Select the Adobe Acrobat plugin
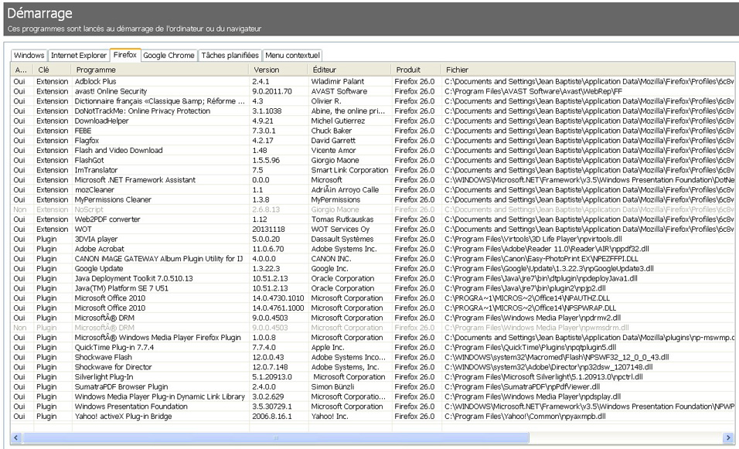Image resolution: width=739 pixels, height=449 pixels. tap(373, 249)
